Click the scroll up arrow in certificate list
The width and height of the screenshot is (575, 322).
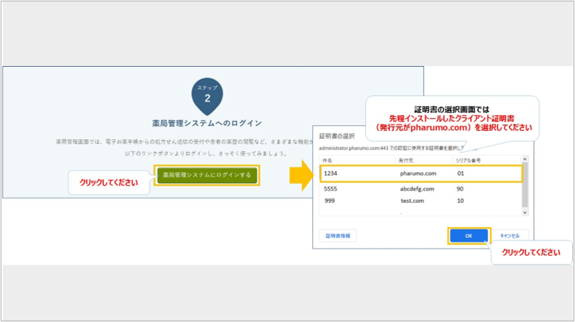coord(526,160)
